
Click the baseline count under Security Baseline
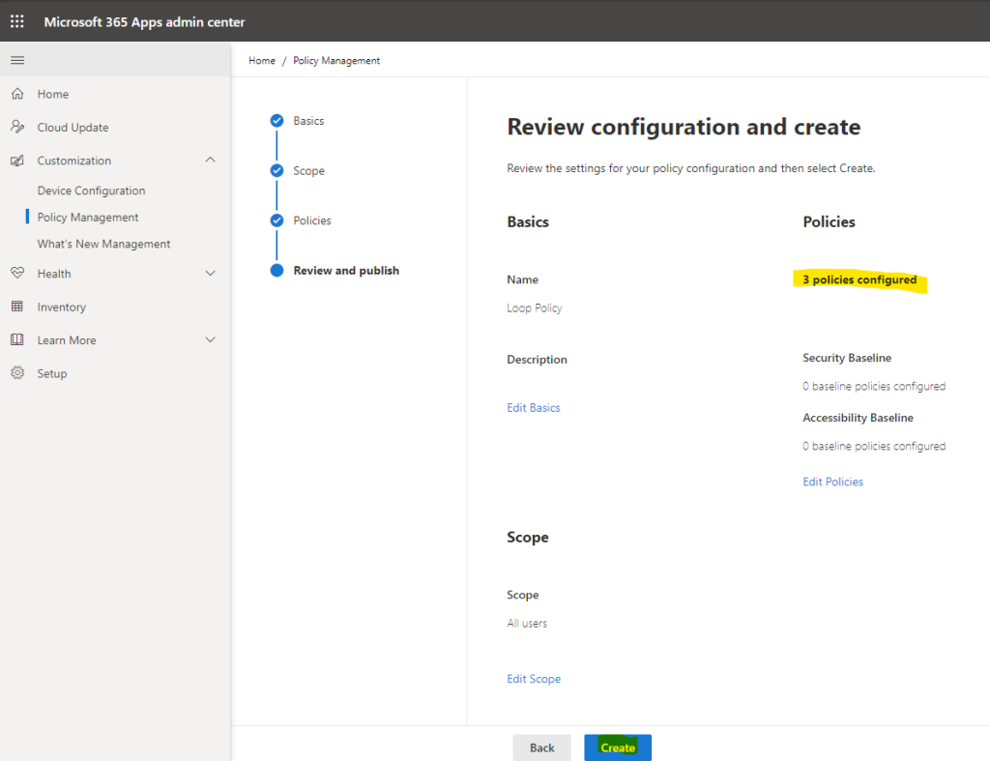[874, 386]
